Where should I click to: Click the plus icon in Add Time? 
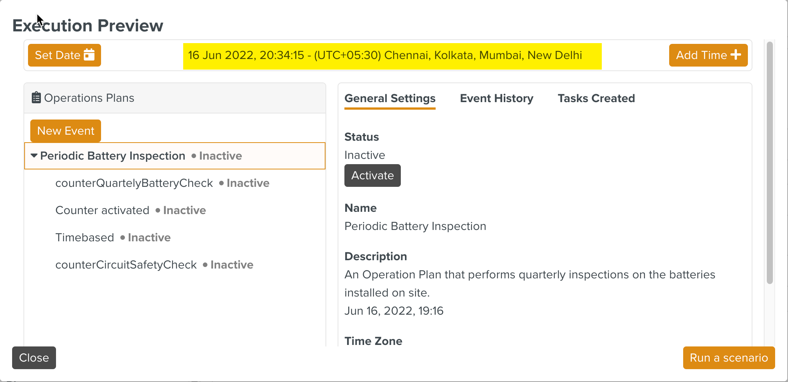click(736, 55)
